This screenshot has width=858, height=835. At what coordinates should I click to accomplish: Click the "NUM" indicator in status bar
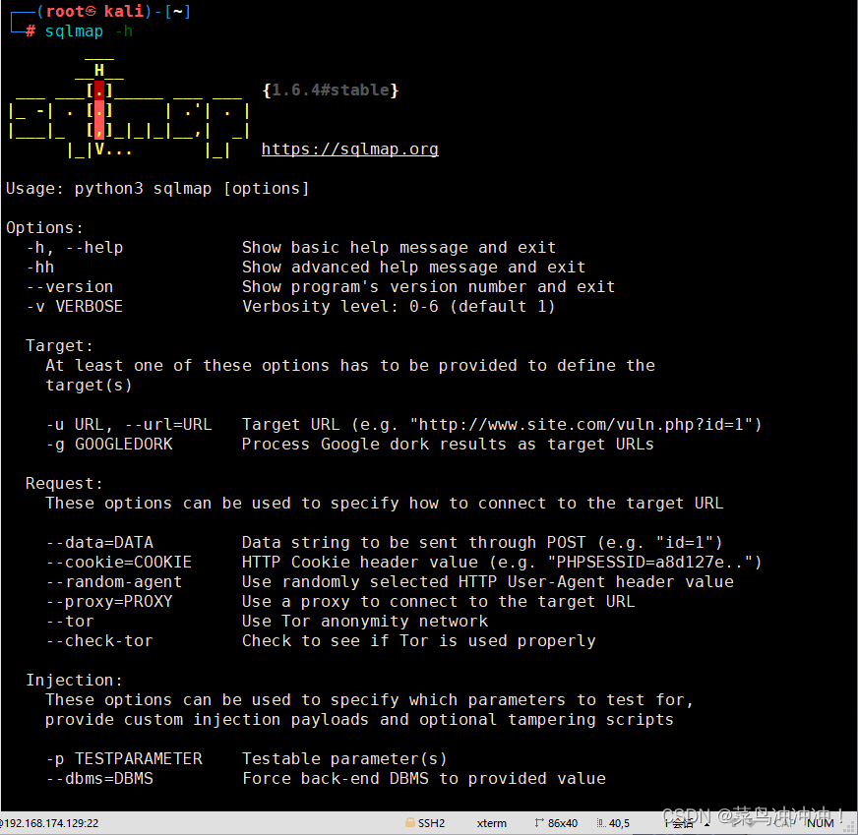tap(821, 823)
